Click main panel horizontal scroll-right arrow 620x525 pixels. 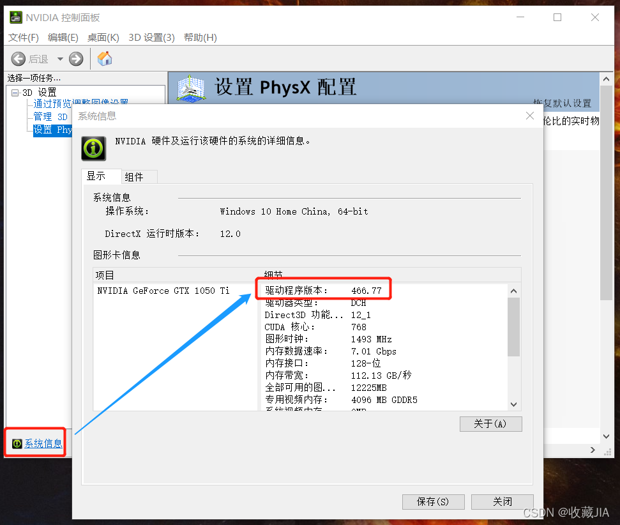pos(593,450)
